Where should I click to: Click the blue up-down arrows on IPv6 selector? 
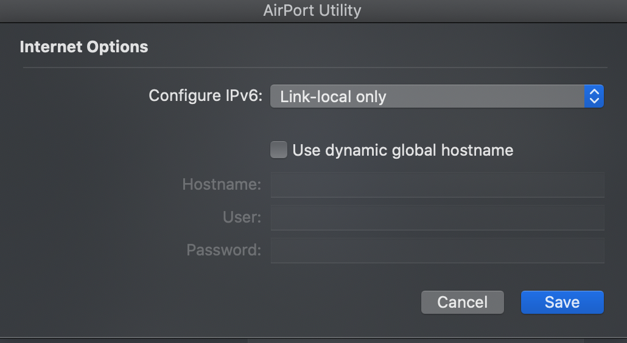click(594, 96)
